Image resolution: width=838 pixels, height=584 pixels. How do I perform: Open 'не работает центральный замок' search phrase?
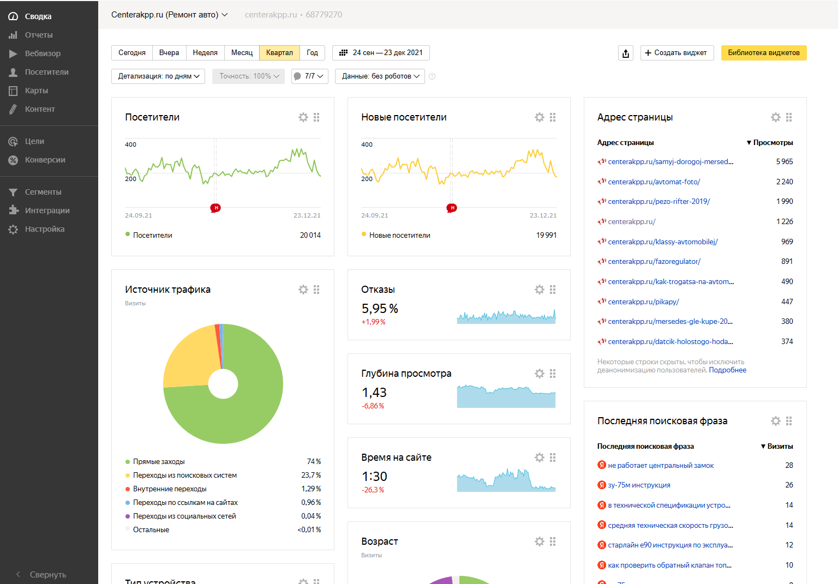click(x=661, y=465)
